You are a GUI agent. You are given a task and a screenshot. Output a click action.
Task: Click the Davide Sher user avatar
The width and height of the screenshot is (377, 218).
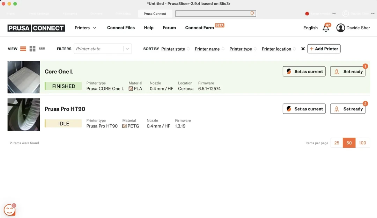341,28
